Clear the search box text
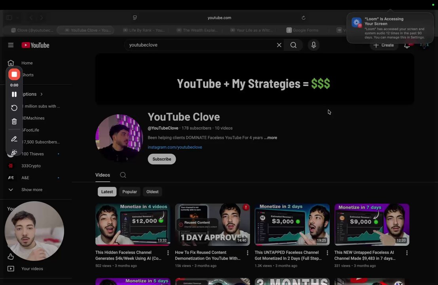This screenshot has width=438, height=285. click(279, 45)
